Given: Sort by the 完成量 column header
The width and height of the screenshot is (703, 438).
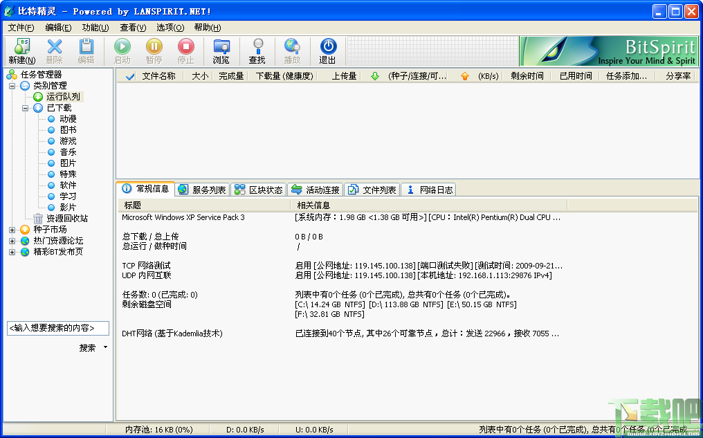Looking at the screenshot, I should pyautogui.click(x=231, y=76).
